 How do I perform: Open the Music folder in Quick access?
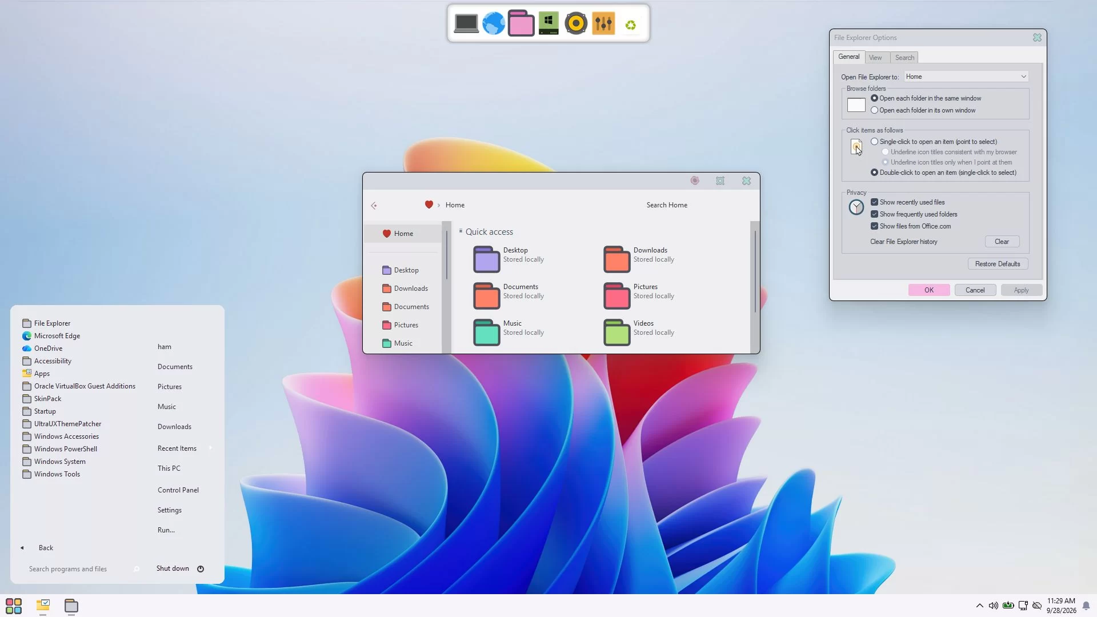486,332
